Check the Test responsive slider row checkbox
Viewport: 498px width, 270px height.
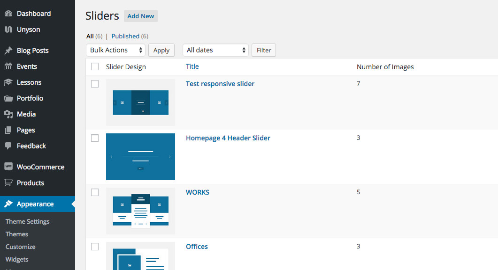(x=95, y=84)
